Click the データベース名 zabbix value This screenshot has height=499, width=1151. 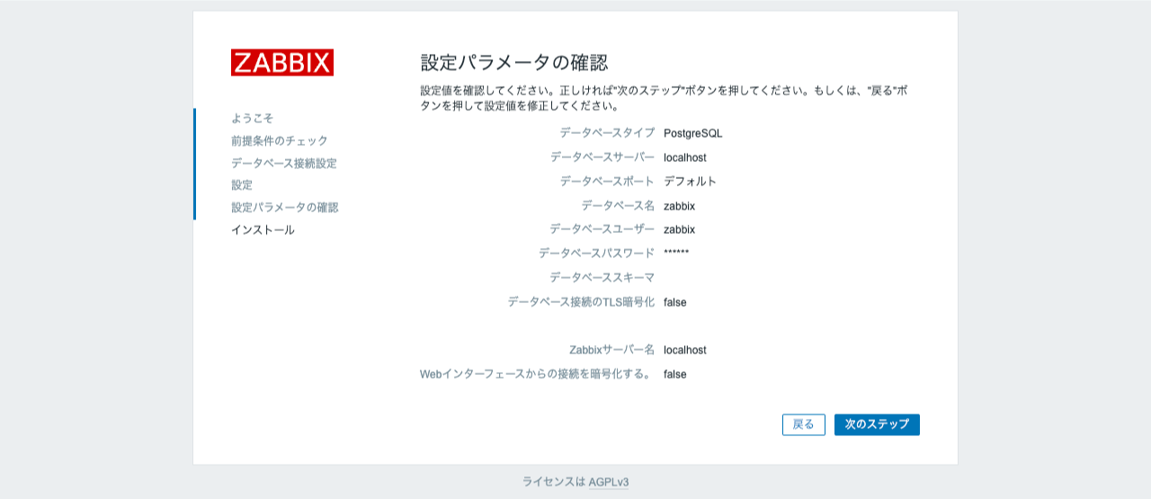(x=680, y=206)
